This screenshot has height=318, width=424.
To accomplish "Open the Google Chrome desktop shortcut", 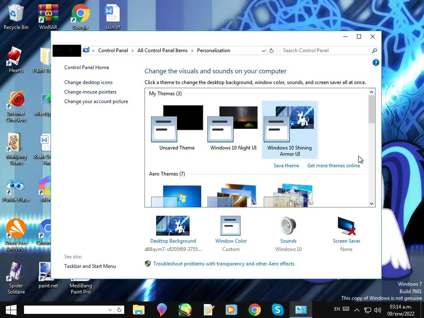I will [80, 17].
